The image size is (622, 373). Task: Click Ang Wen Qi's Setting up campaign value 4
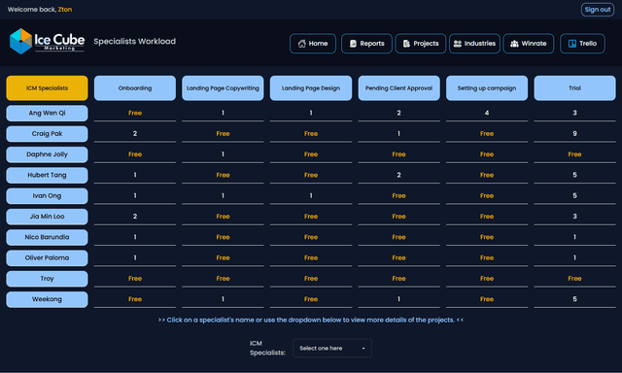pos(487,113)
